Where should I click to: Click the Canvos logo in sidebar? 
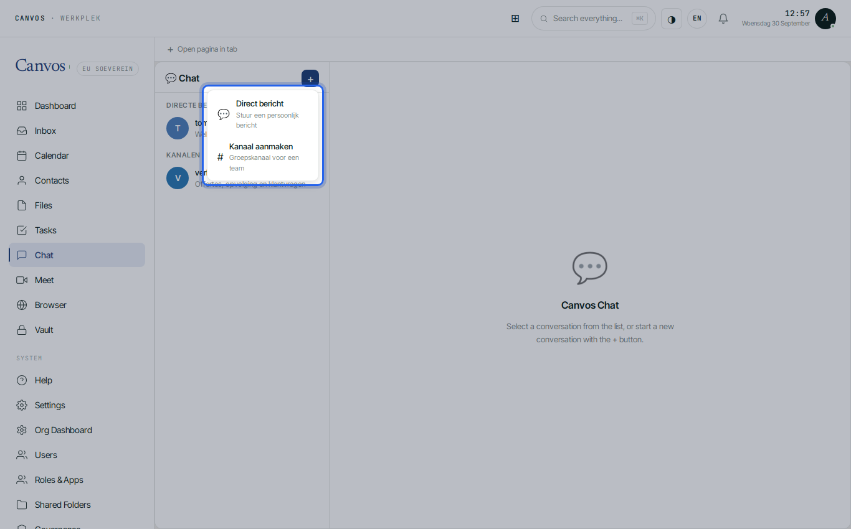tap(40, 66)
